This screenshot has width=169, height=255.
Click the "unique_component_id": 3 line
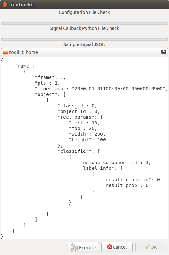(x=116, y=163)
